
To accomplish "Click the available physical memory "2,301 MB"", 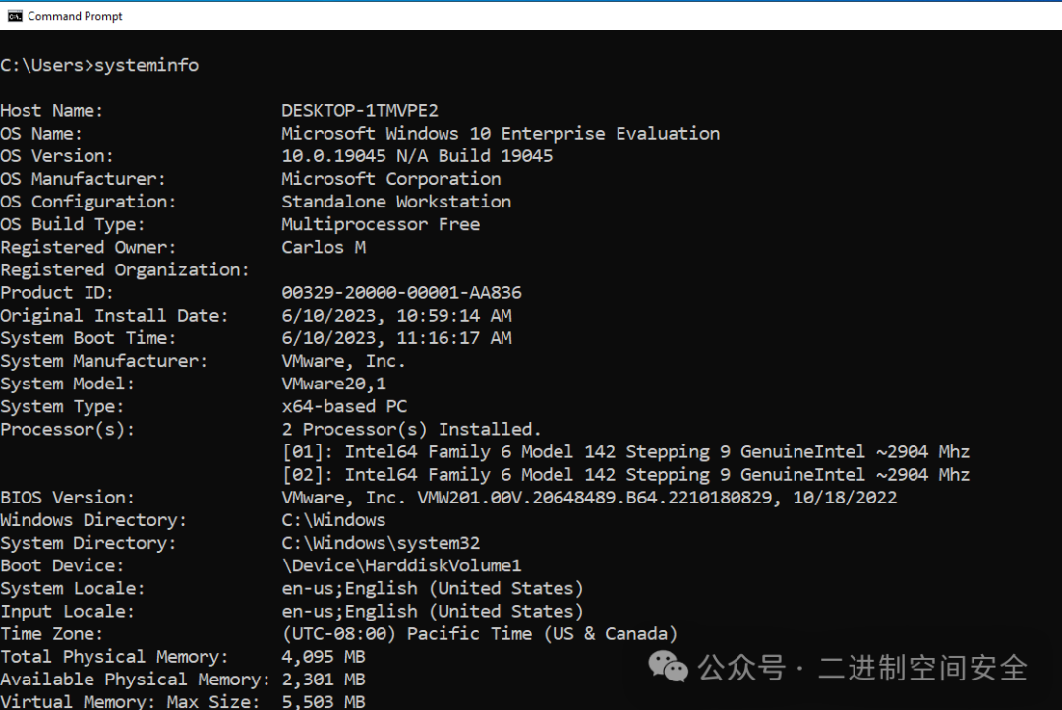I will (x=324, y=680).
